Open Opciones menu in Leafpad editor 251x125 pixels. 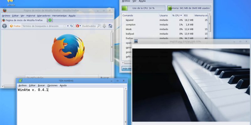52,85
